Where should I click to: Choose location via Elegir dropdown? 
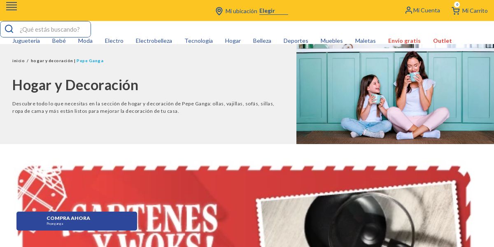tap(274, 11)
